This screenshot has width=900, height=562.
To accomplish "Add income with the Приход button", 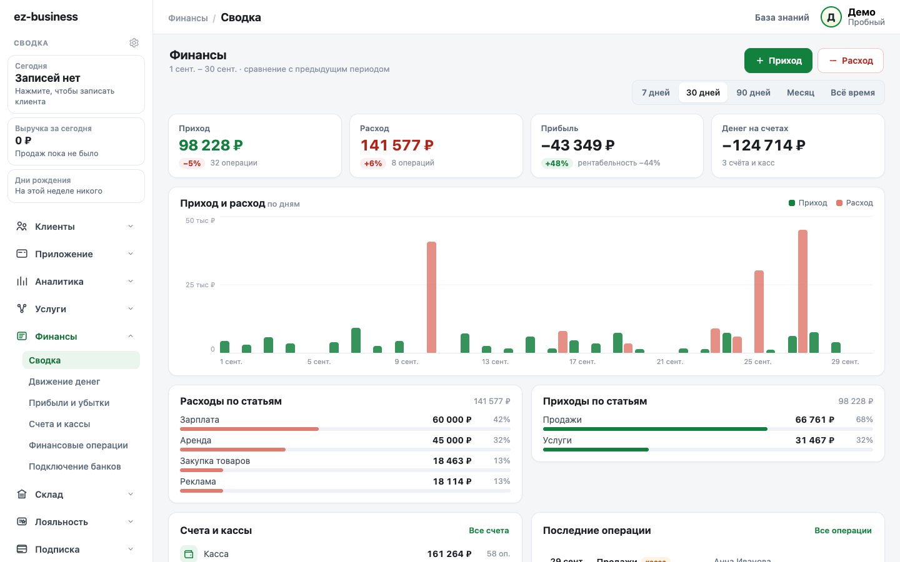I will pos(778,61).
